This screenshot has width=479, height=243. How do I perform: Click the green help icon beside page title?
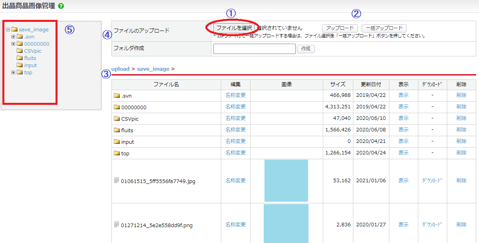click(60, 6)
